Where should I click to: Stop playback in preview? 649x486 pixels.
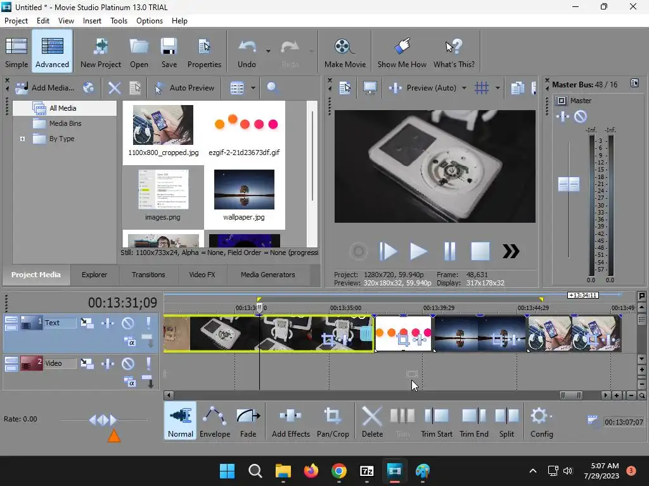click(480, 251)
